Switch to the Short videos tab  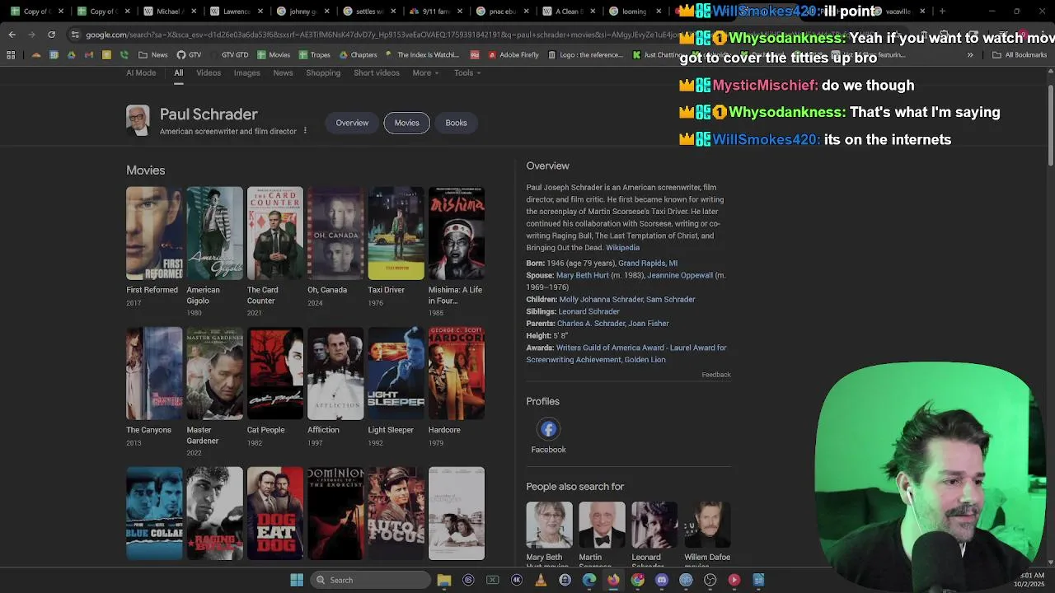pos(377,72)
